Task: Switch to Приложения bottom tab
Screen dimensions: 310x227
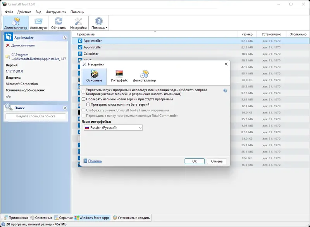Action: click(x=16, y=218)
